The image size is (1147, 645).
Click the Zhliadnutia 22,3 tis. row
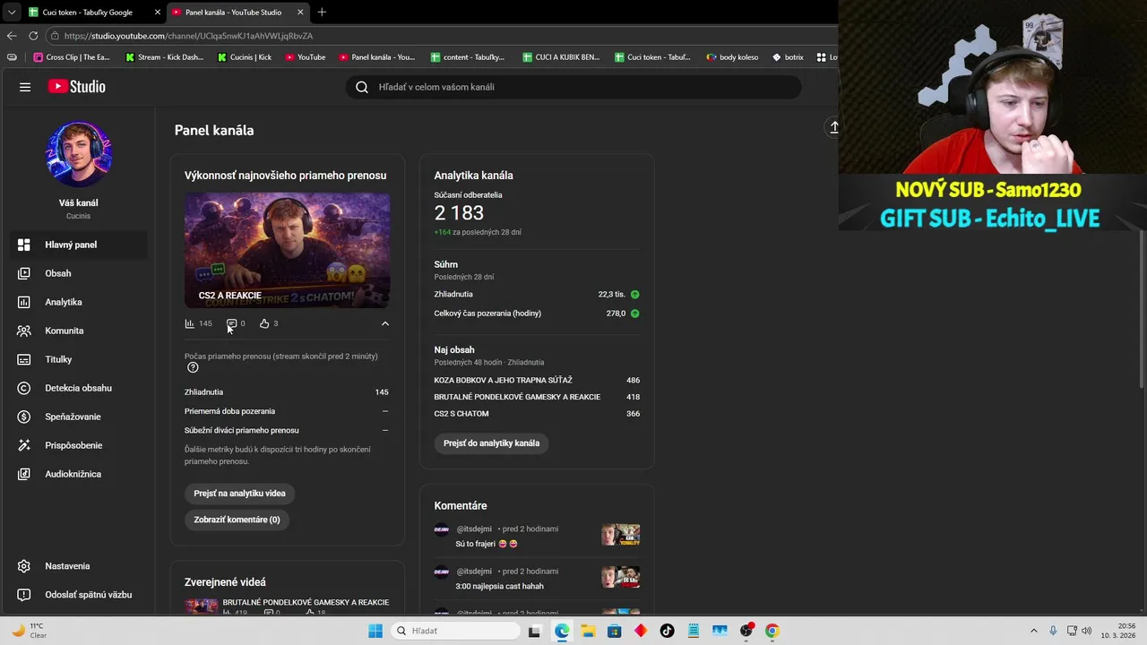coord(537,294)
